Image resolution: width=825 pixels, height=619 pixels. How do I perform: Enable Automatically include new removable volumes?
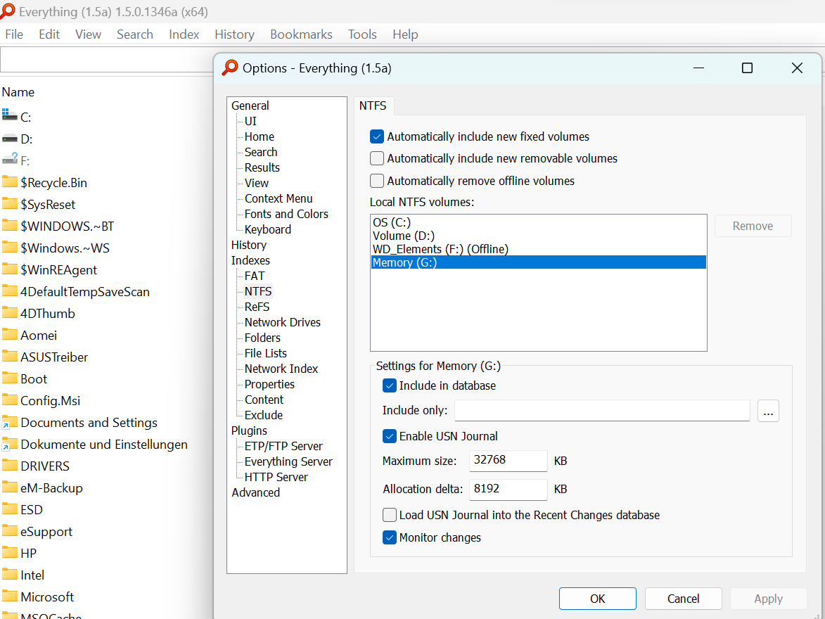[376, 158]
